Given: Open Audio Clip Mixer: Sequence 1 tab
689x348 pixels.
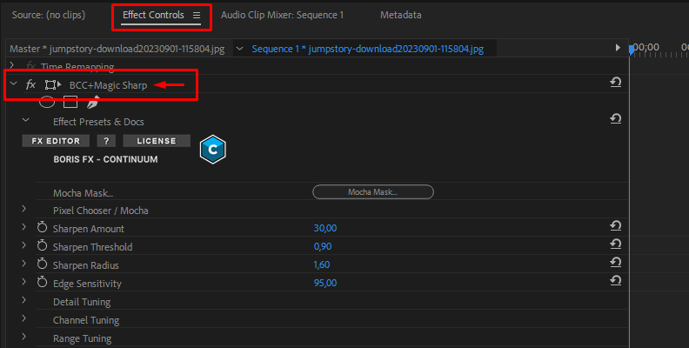Looking at the screenshot, I should (282, 15).
